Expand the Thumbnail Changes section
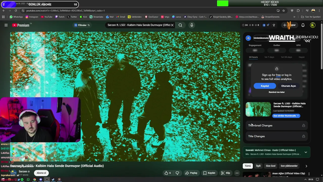This screenshot has width=323, height=182. tap(277, 125)
